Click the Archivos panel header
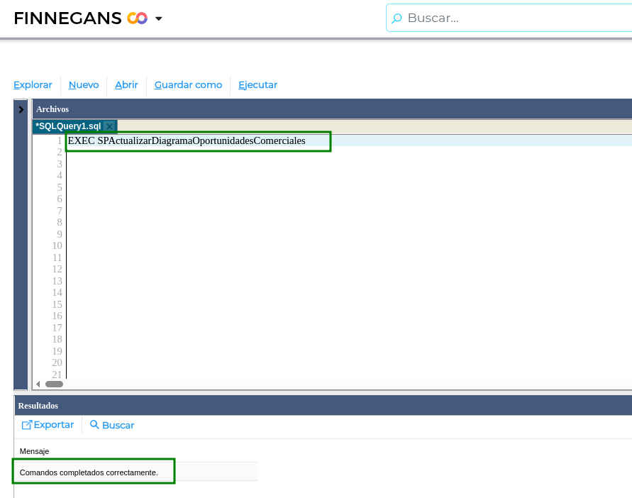Viewport: 632px width, 498px height. pos(332,109)
